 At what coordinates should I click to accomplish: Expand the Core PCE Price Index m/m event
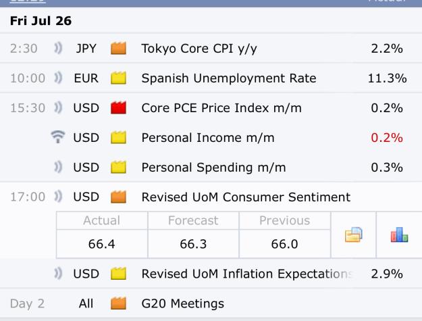(x=211, y=107)
